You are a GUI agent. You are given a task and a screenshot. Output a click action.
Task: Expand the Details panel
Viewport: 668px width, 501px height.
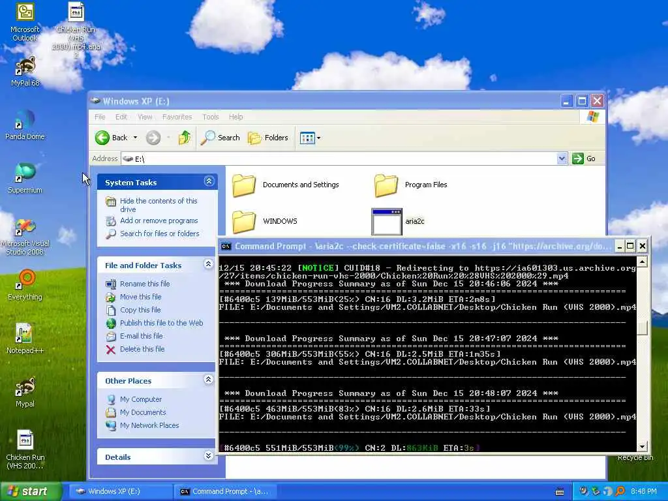coord(208,456)
